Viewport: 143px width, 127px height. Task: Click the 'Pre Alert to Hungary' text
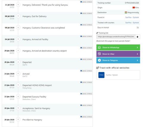[32, 120]
